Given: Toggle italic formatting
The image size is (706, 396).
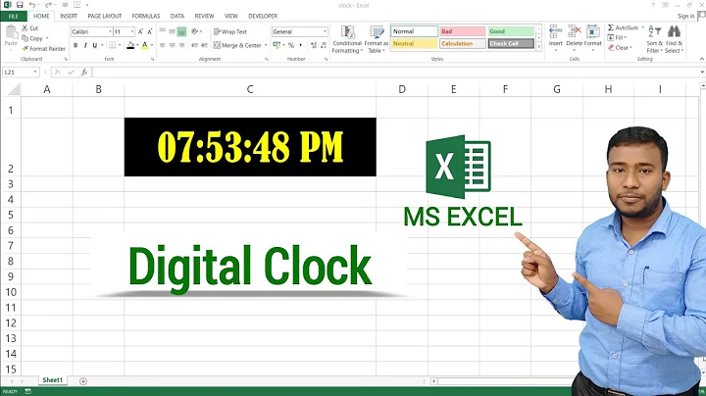Looking at the screenshot, I should pos(85,45).
